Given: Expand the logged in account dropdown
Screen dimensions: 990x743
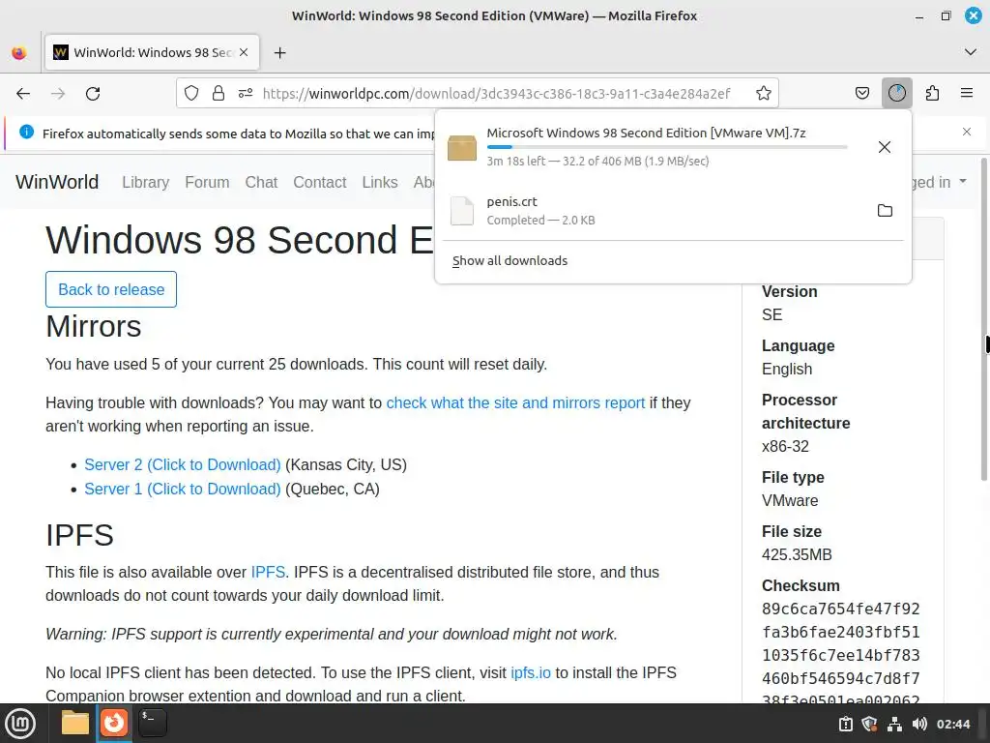Looking at the screenshot, I should tap(940, 182).
